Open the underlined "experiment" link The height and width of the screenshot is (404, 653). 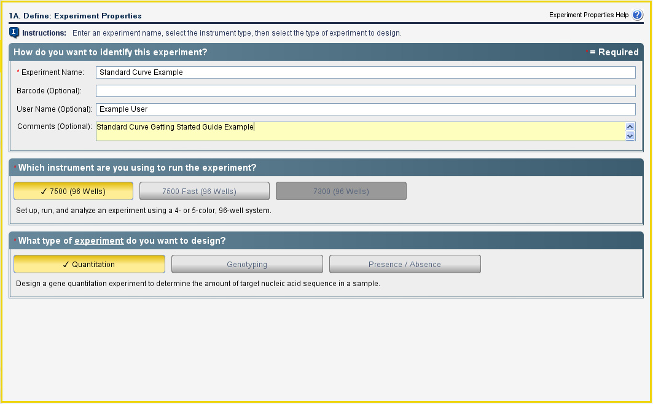(x=99, y=241)
